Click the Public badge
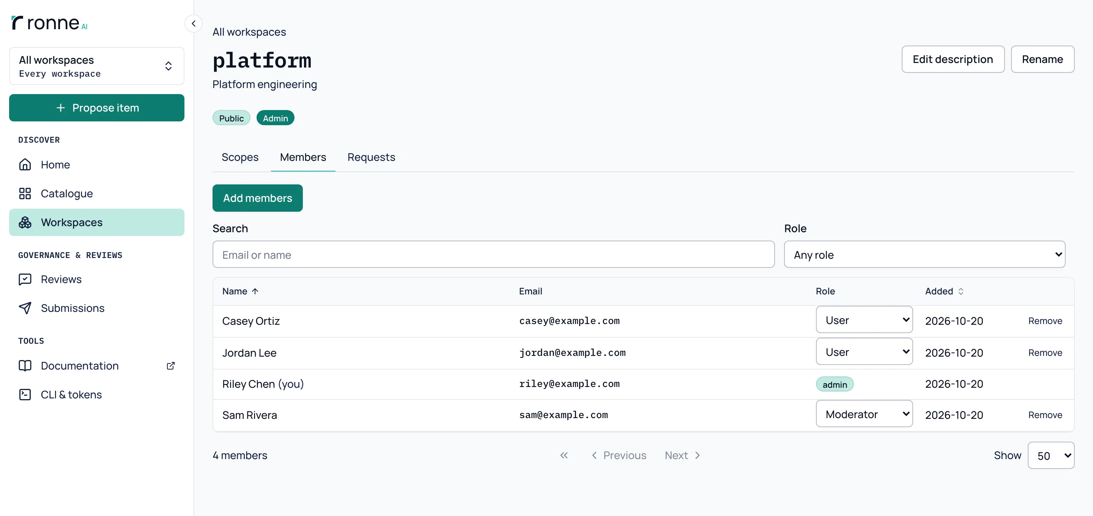This screenshot has height=516, width=1093. point(231,118)
